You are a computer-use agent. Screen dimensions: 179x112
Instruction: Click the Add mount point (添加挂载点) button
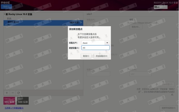coord(101,56)
